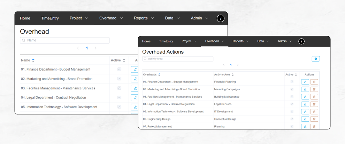Delete the Marketing Campaigns row
The width and height of the screenshot is (345, 144).
point(314,89)
